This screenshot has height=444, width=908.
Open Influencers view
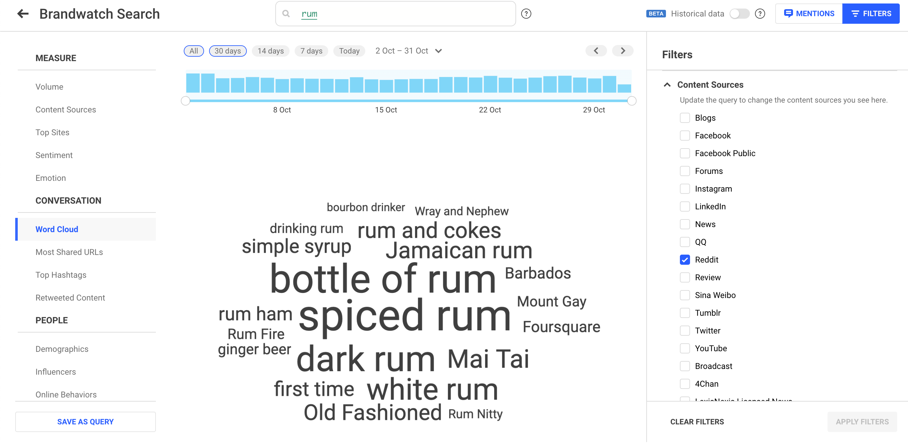55,372
